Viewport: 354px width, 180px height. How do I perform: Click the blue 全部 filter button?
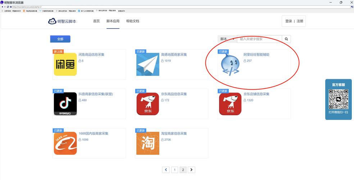click(x=60, y=39)
